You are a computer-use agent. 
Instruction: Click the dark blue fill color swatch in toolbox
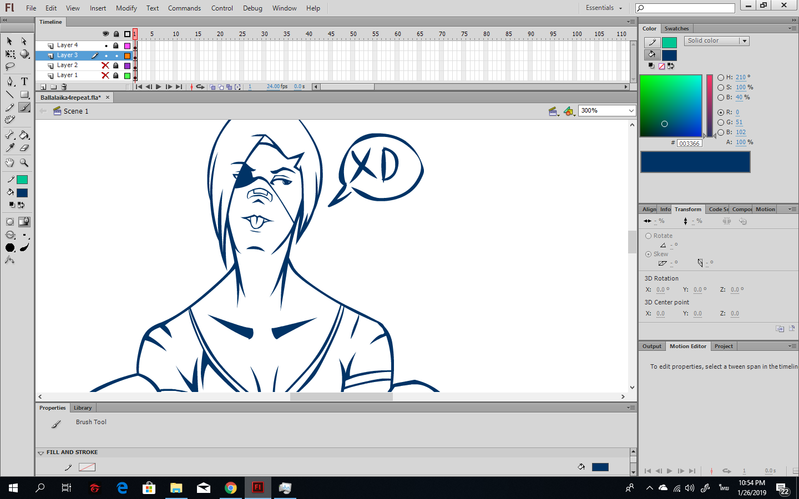tap(22, 193)
